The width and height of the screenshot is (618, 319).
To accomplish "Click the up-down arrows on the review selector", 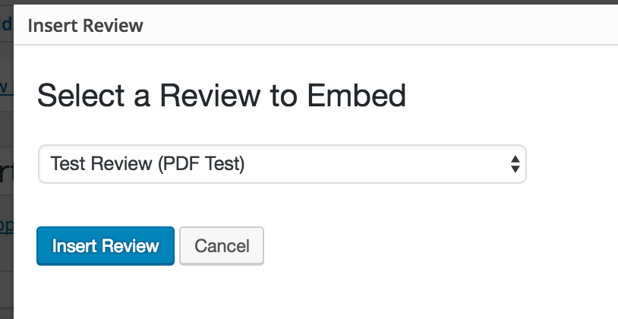I will (515, 164).
